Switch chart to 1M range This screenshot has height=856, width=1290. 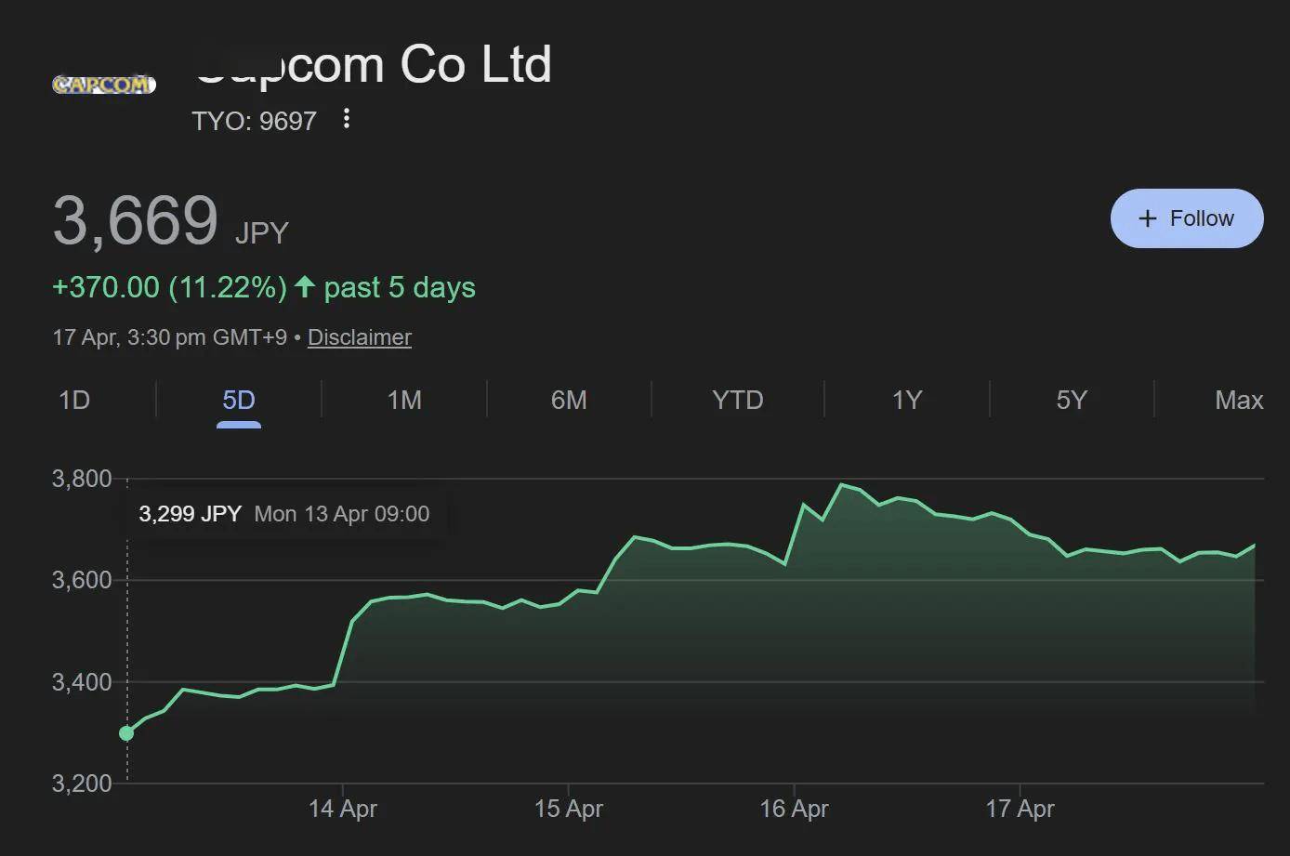point(404,400)
